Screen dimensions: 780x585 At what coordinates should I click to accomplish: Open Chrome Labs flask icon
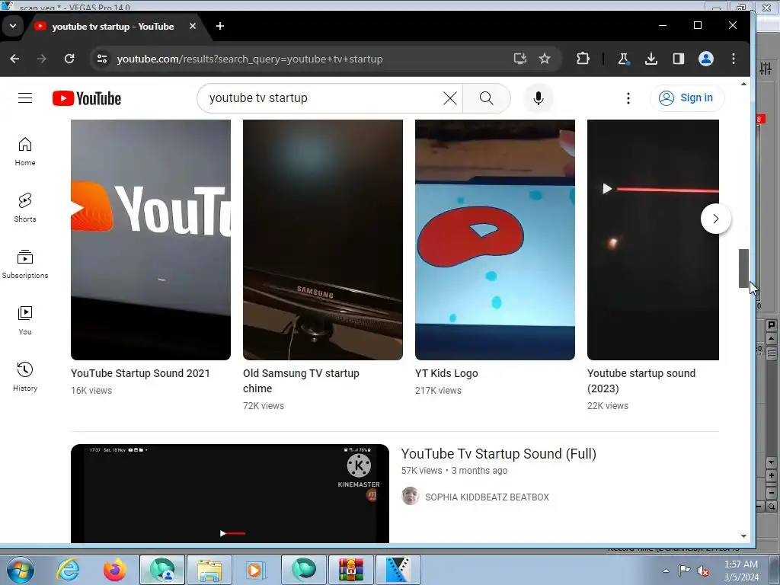[x=623, y=59]
